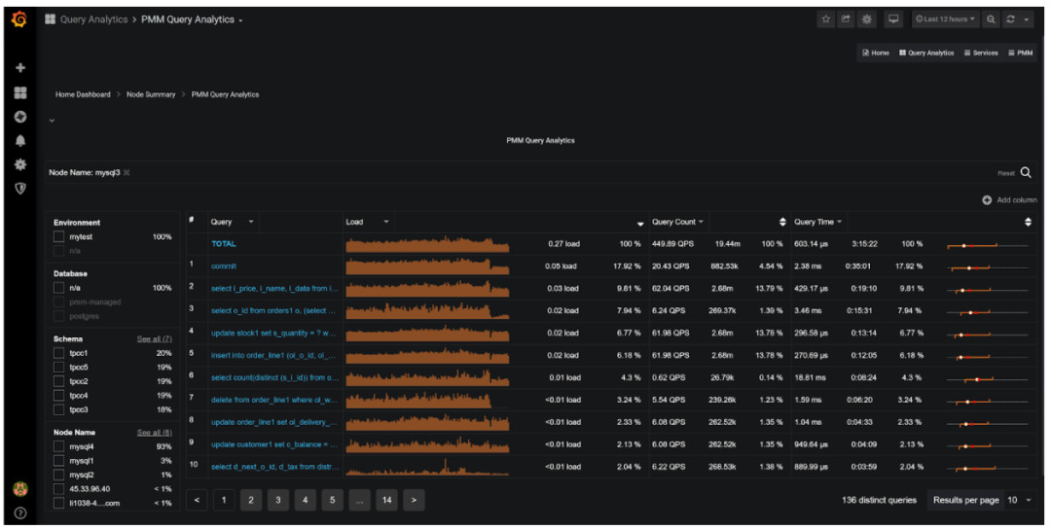Check the mysql4 node checkbox

pos(59,446)
